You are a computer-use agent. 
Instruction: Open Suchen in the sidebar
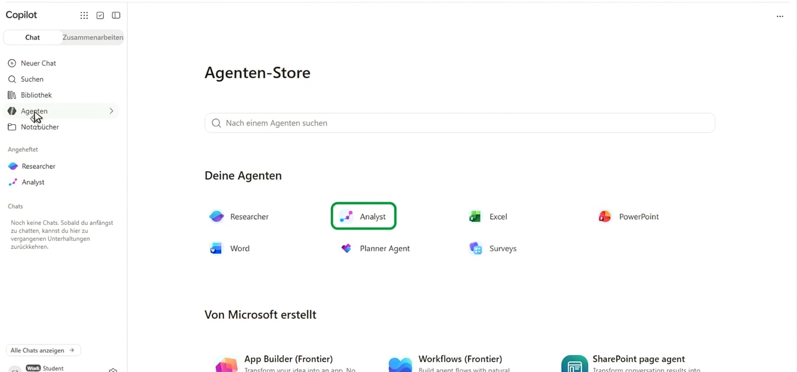(x=61, y=79)
